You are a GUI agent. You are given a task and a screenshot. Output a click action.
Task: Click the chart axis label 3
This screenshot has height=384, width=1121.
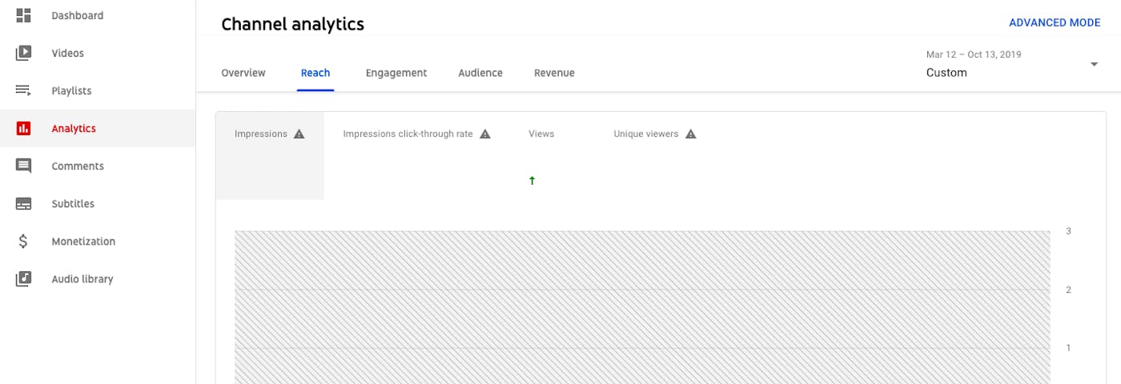pyautogui.click(x=1068, y=230)
